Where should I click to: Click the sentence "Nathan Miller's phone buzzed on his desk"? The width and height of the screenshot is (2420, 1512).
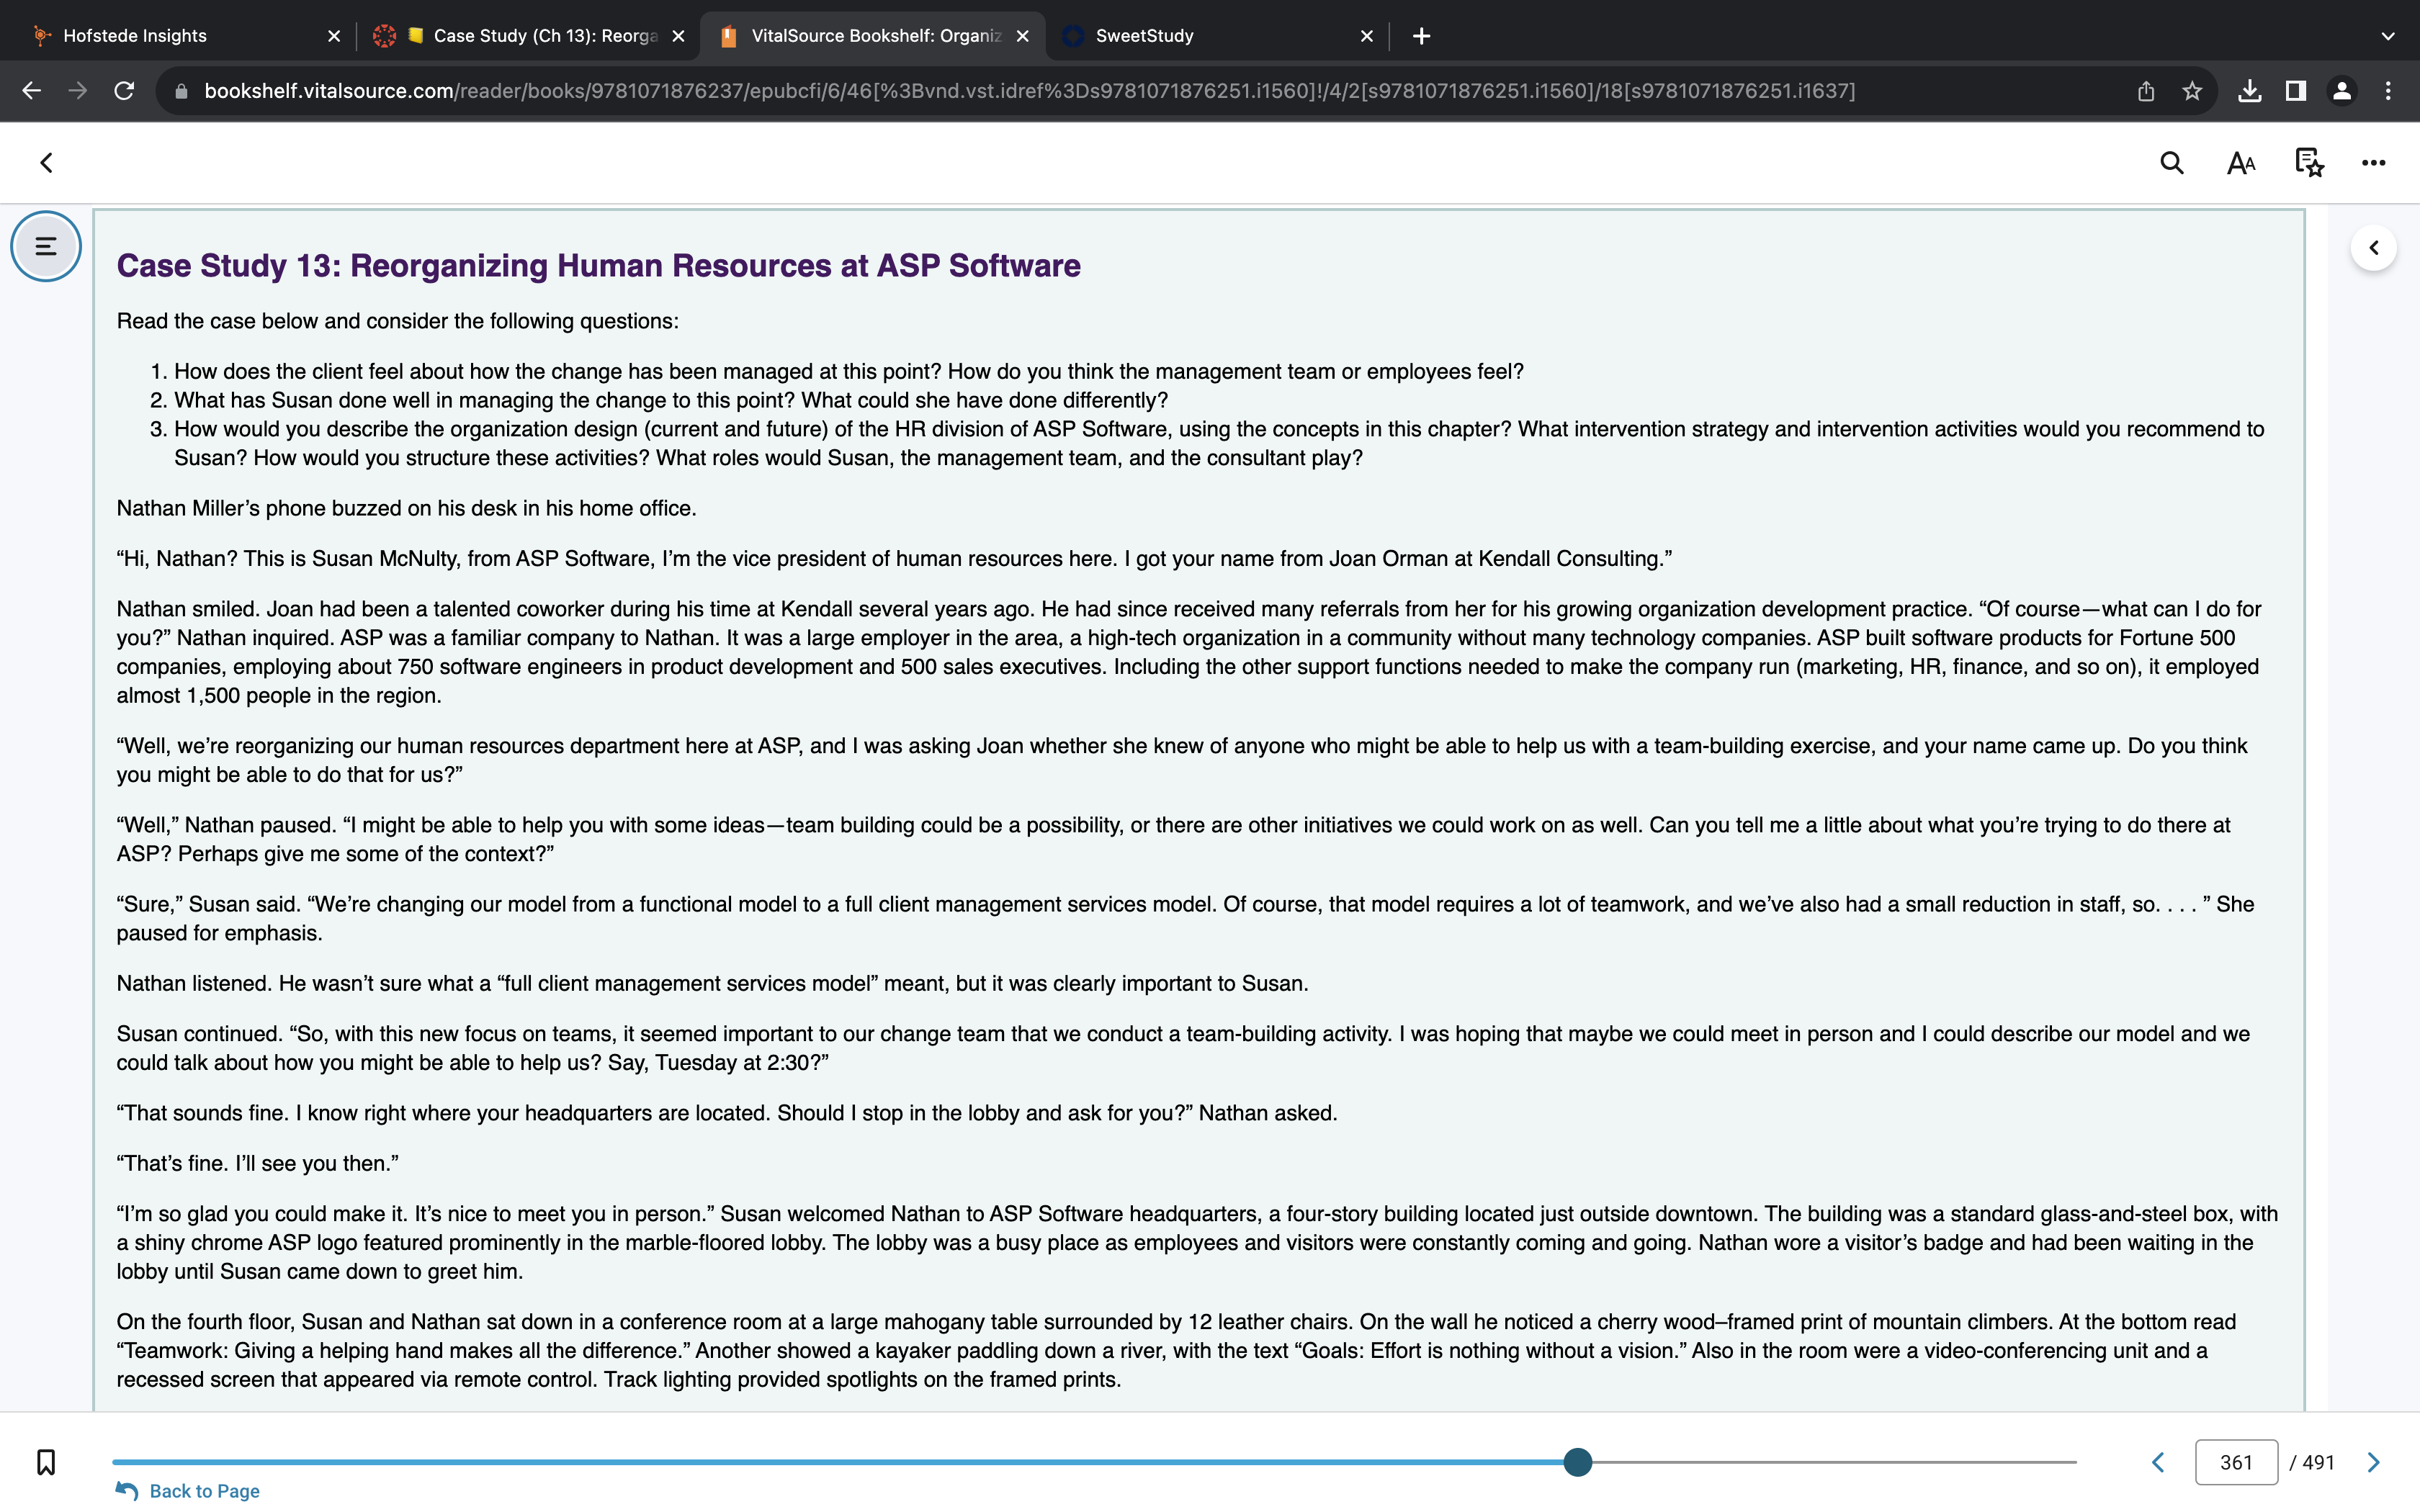(x=406, y=508)
